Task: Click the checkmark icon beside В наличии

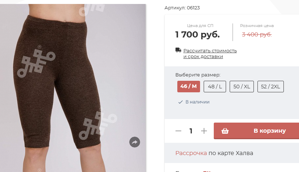Action: 181,102
